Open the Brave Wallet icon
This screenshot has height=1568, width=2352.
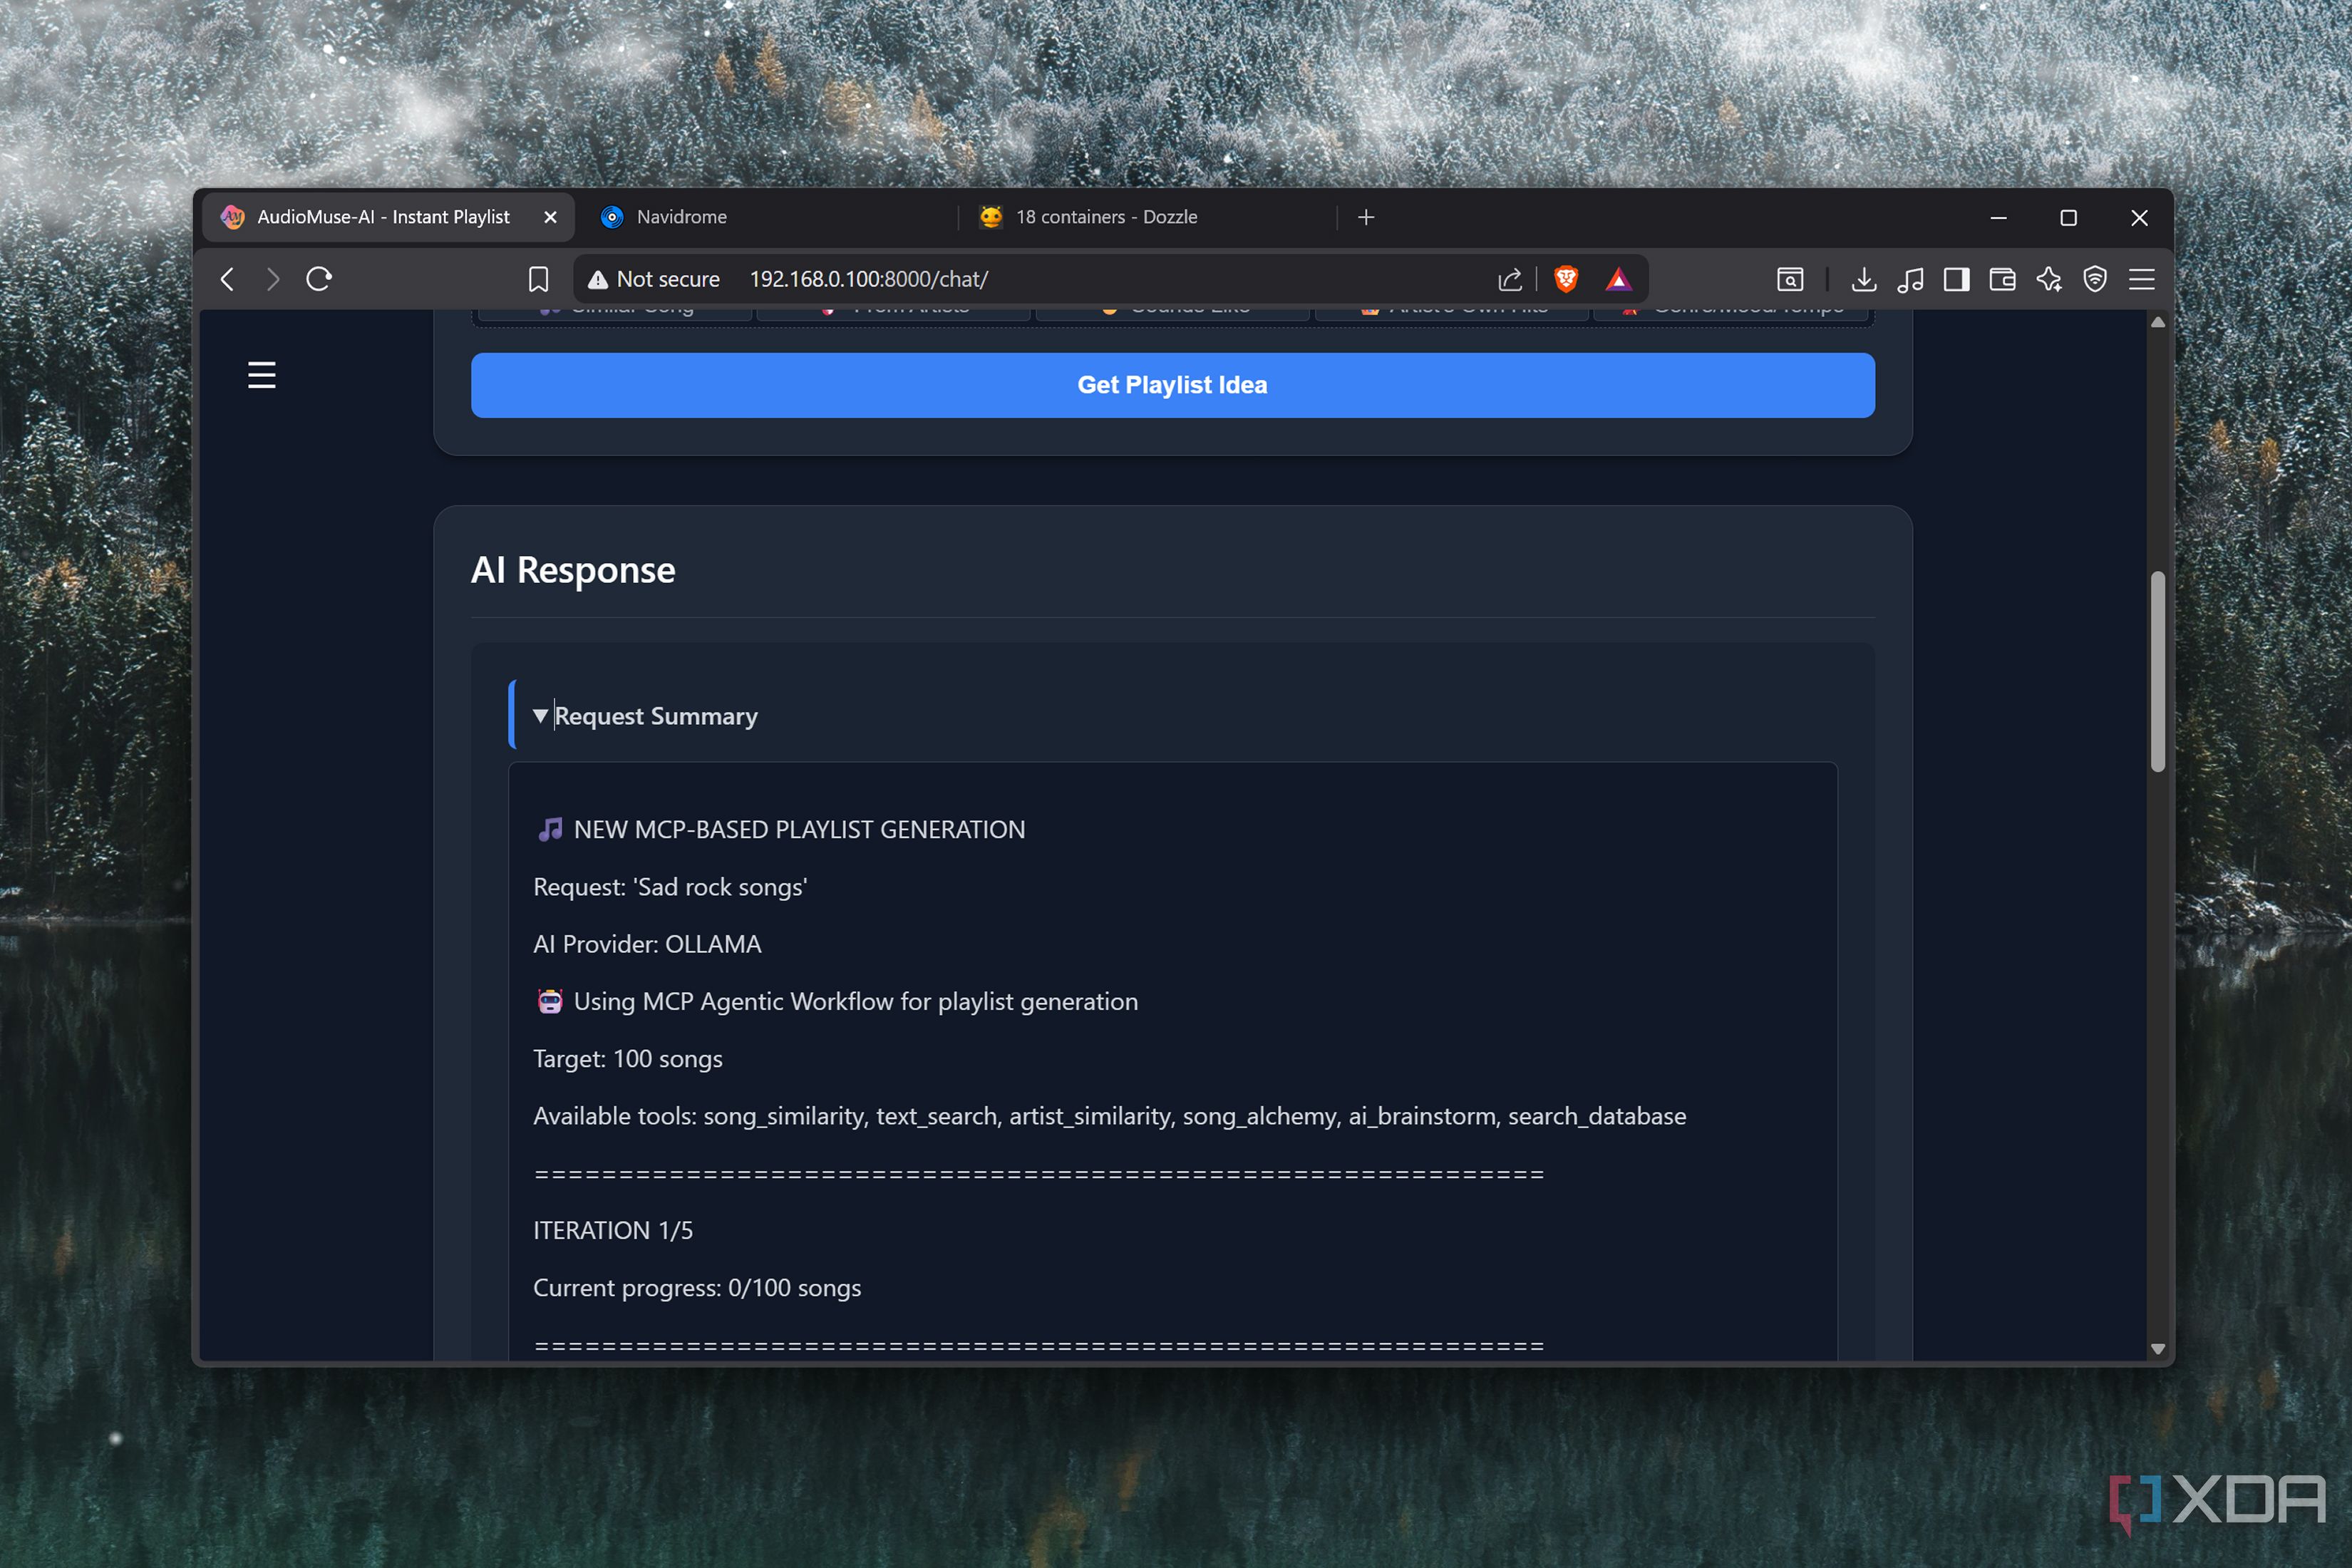[2002, 279]
